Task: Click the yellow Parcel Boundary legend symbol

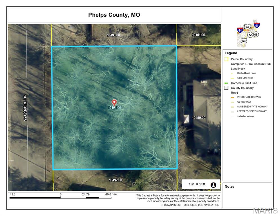Action: (226, 59)
